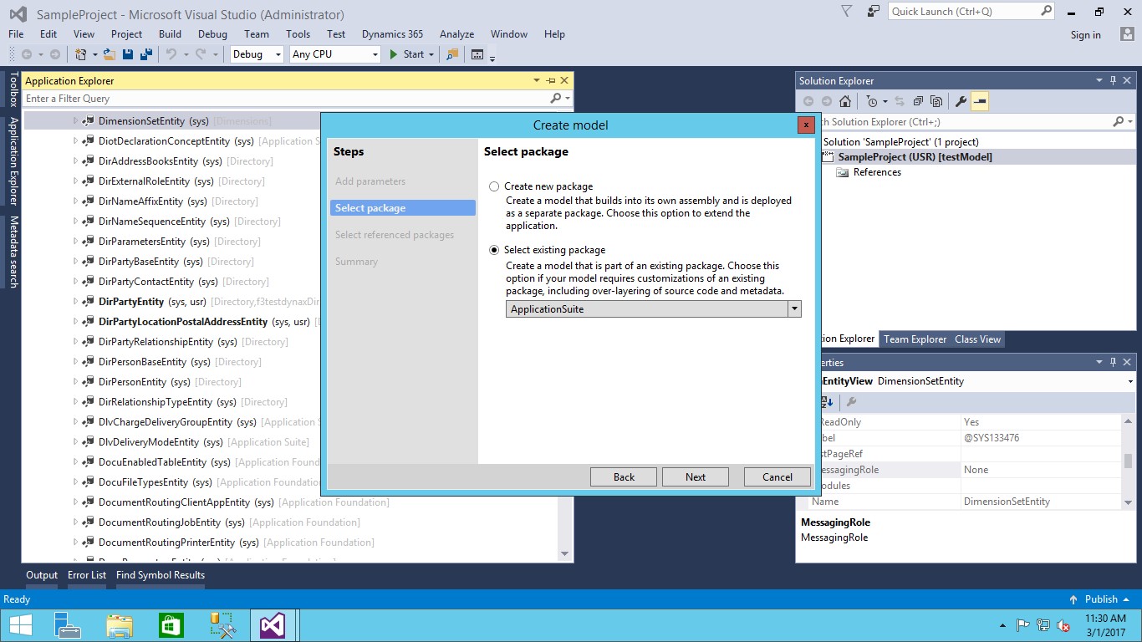
Task: Click the Start debugging button
Action: pyautogui.click(x=407, y=54)
